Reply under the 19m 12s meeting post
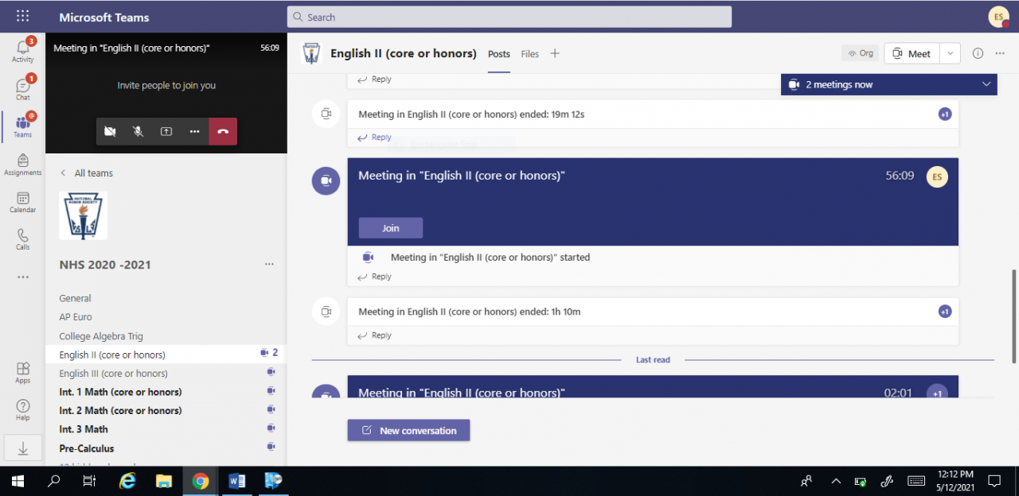Viewport: 1019px width, 496px height. click(x=375, y=138)
